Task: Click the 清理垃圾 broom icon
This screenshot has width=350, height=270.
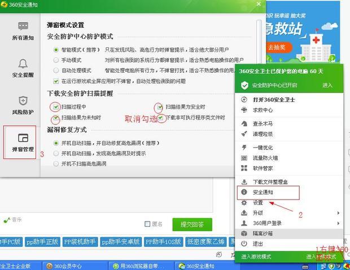Action: [x=244, y=134]
